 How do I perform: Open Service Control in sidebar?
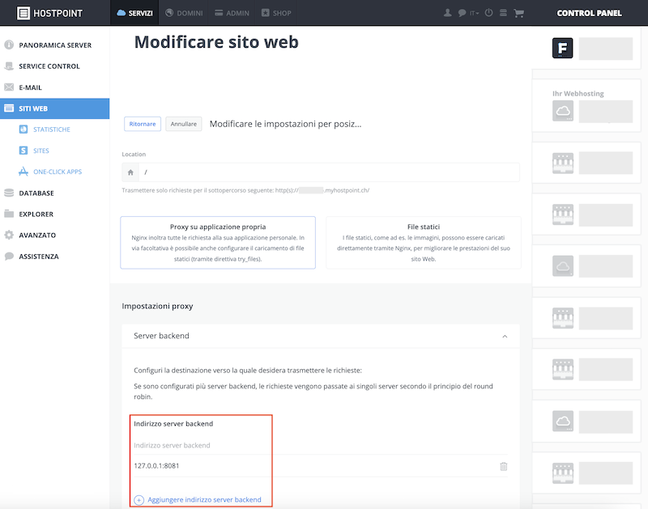click(x=54, y=66)
